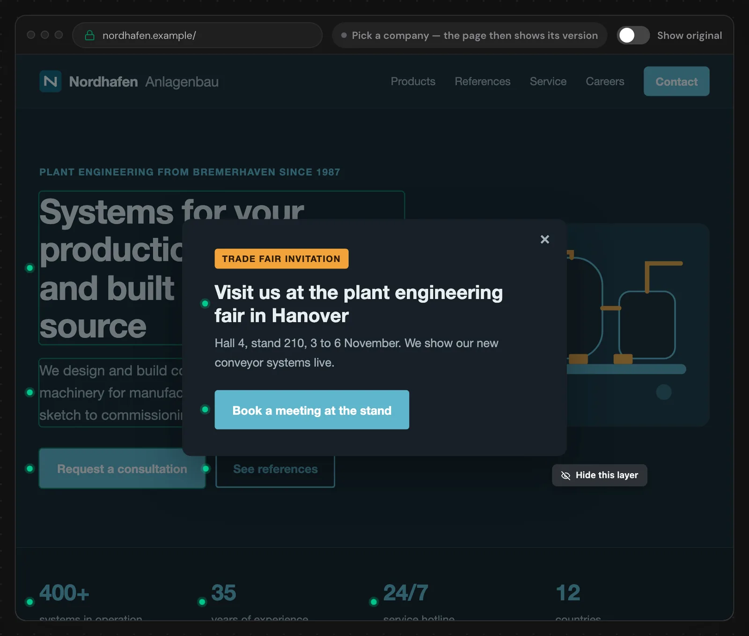Click the Contact button
The width and height of the screenshot is (749, 636).
pyautogui.click(x=676, y=82)
